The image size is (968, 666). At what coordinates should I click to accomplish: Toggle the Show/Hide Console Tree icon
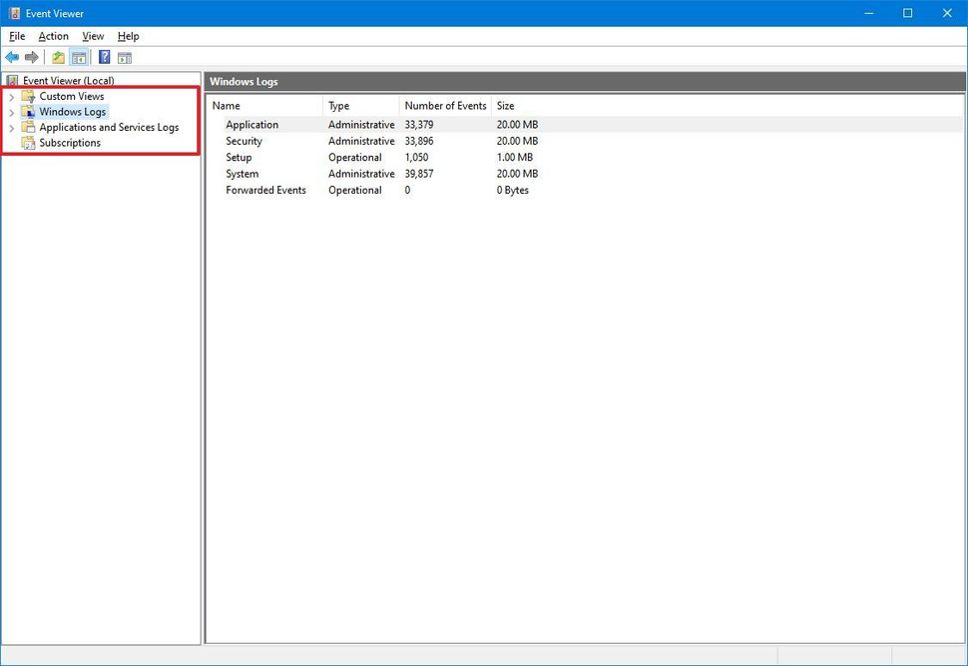[x=79, y=57]
